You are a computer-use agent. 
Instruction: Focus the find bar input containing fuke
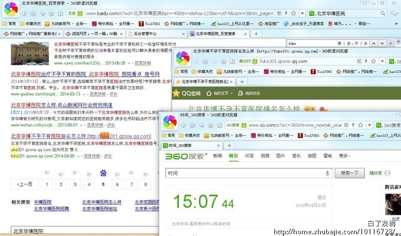[311, 44]
